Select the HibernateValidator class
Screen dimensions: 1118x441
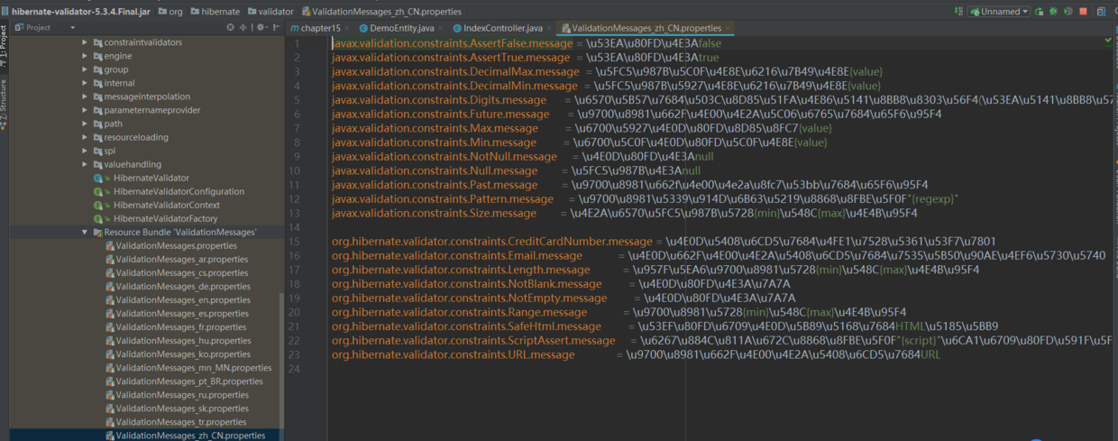point(151,178)
